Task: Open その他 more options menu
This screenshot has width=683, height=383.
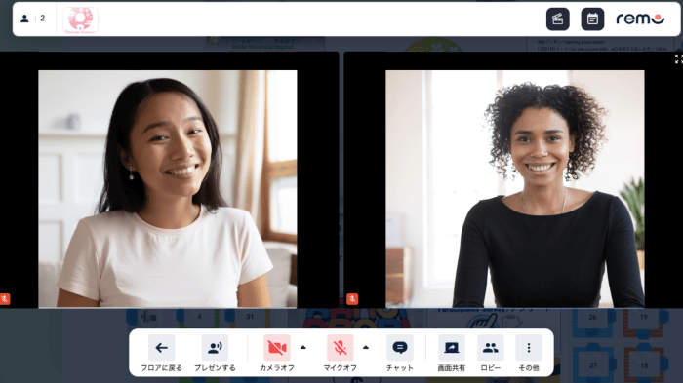Action: [529, 348]
